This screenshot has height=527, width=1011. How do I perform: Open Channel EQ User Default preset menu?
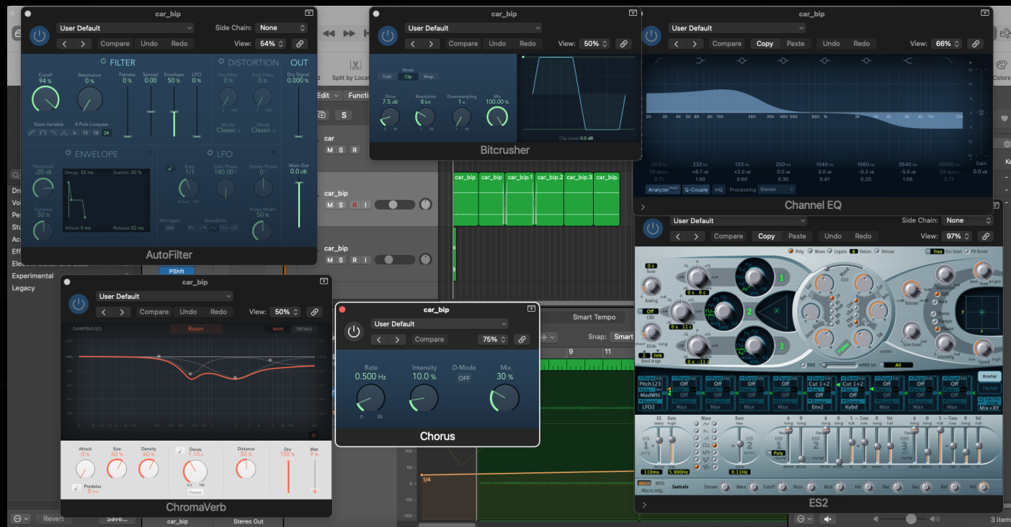pyautogui.click(x=737, y=28)
